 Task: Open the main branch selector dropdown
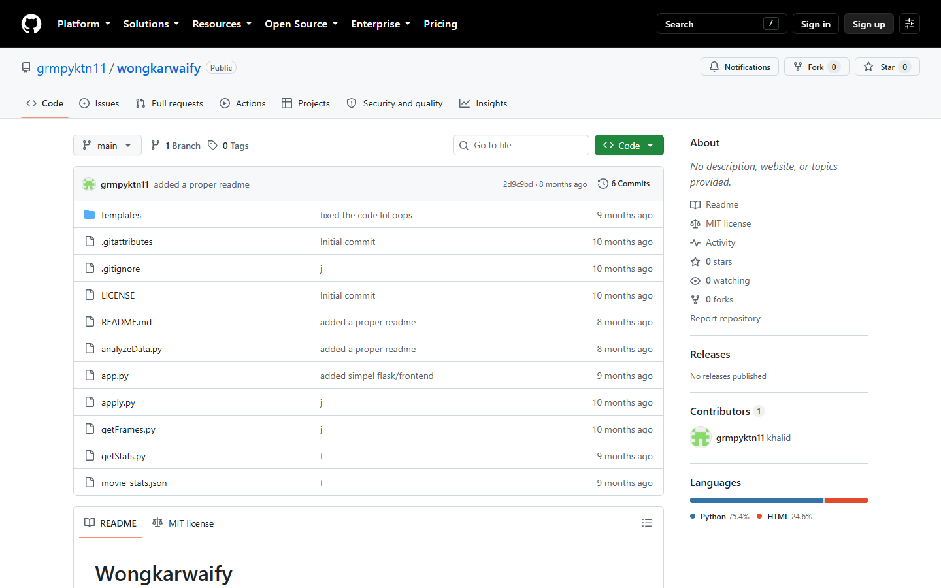click(107, 145)
